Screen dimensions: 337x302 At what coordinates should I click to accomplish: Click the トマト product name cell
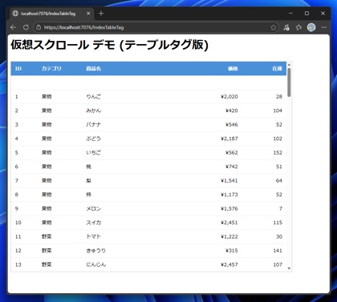click(x=93, y=236)
